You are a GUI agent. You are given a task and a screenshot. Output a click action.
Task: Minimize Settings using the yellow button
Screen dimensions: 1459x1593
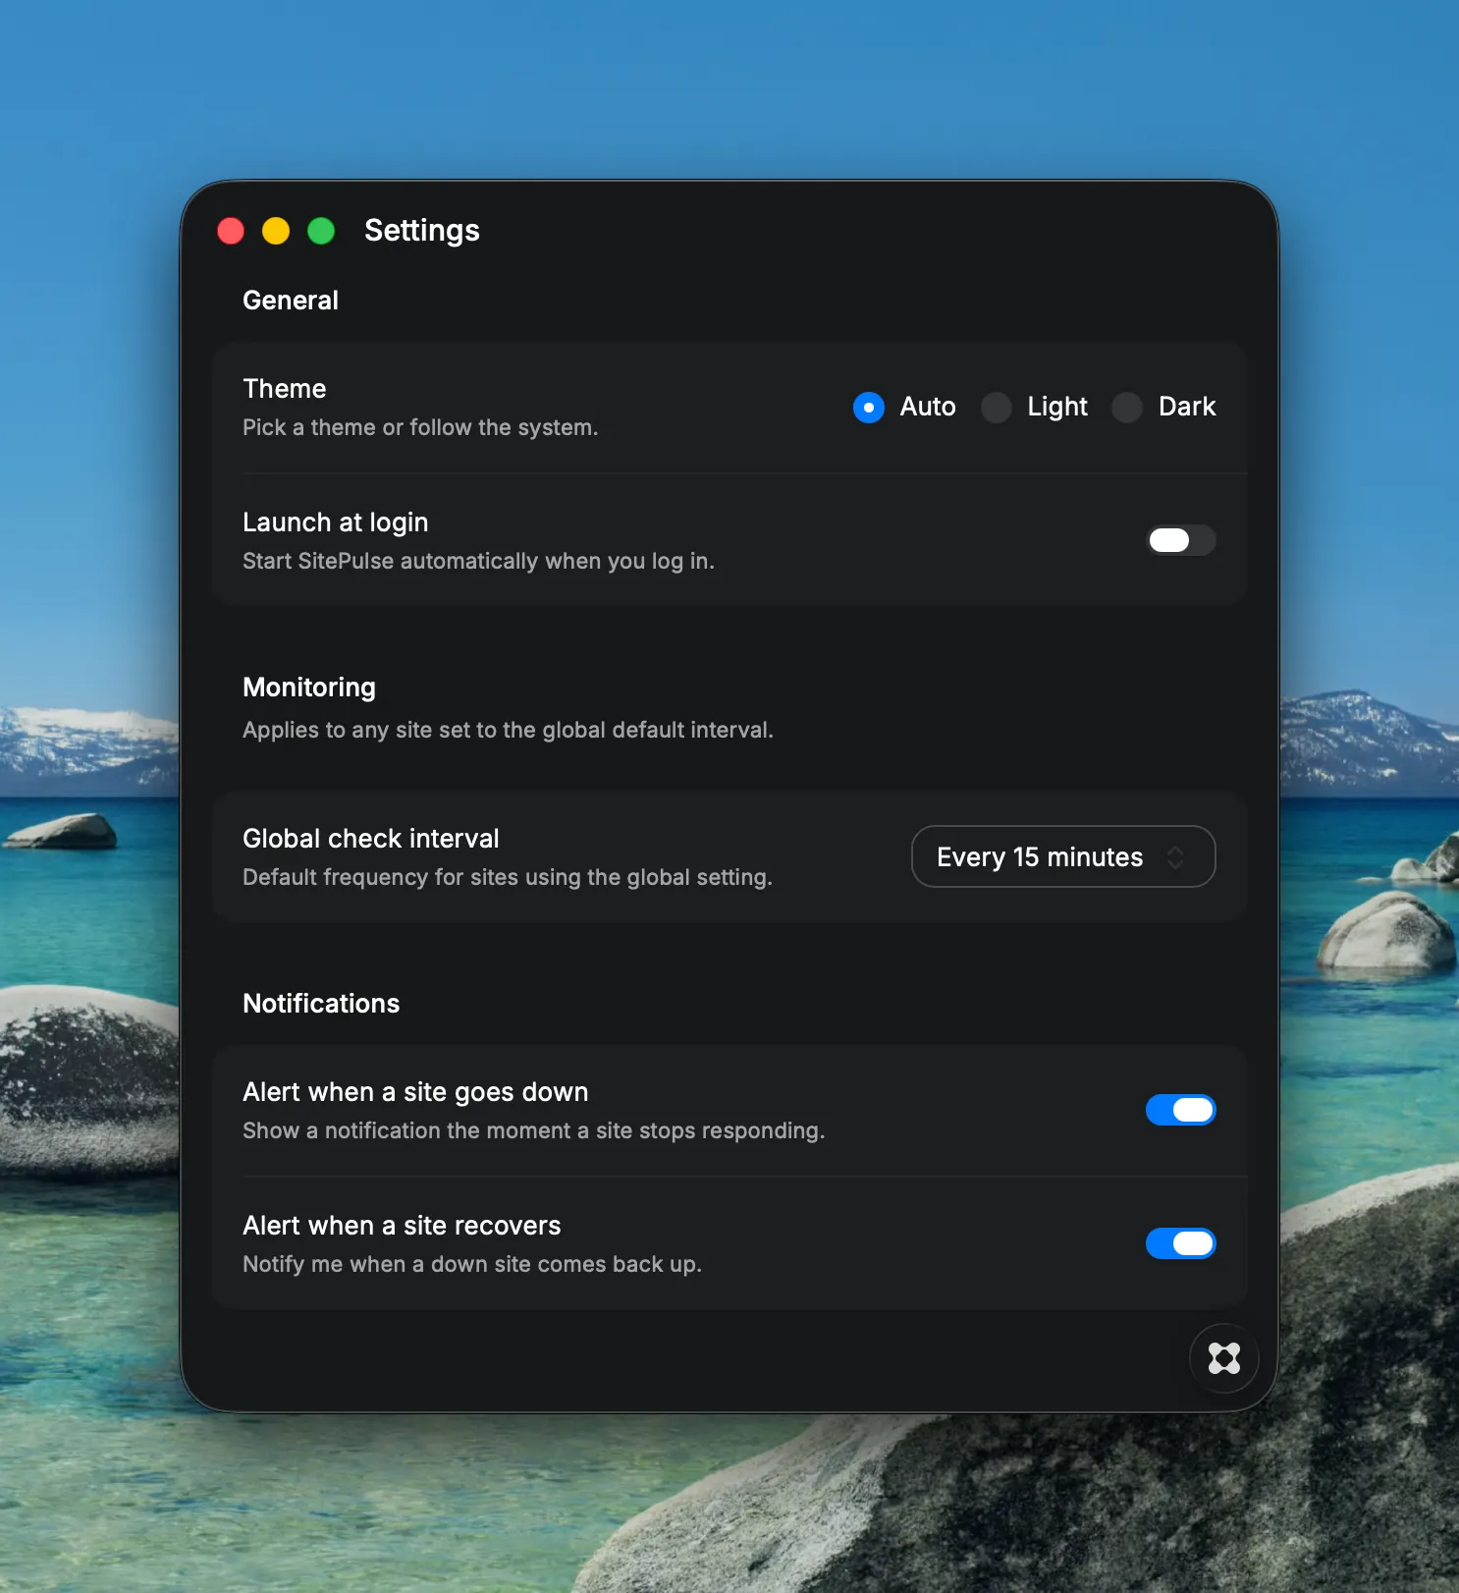click(x=276, y=231)
